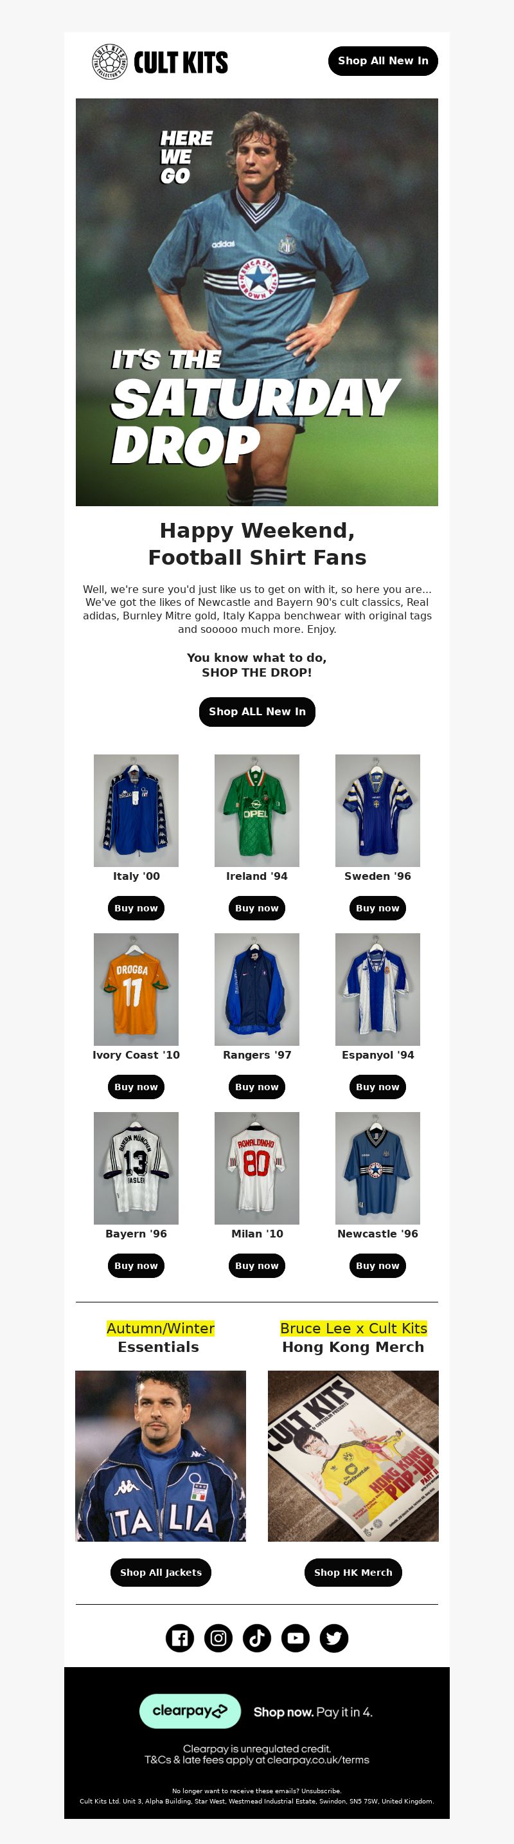
Task: Click Shop All New In header button
Action: (383, 61)
